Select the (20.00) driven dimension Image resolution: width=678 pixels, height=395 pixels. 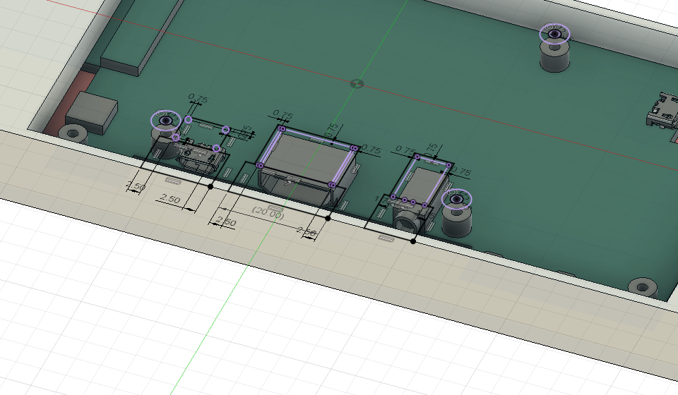[x=268, y=213]
